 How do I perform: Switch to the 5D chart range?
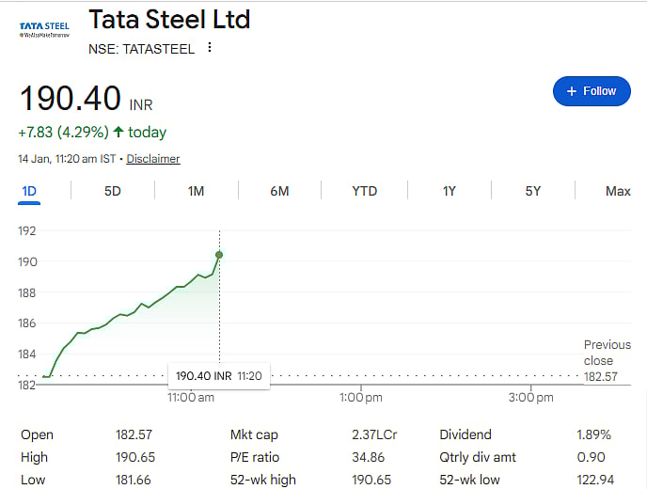point(112,191)
